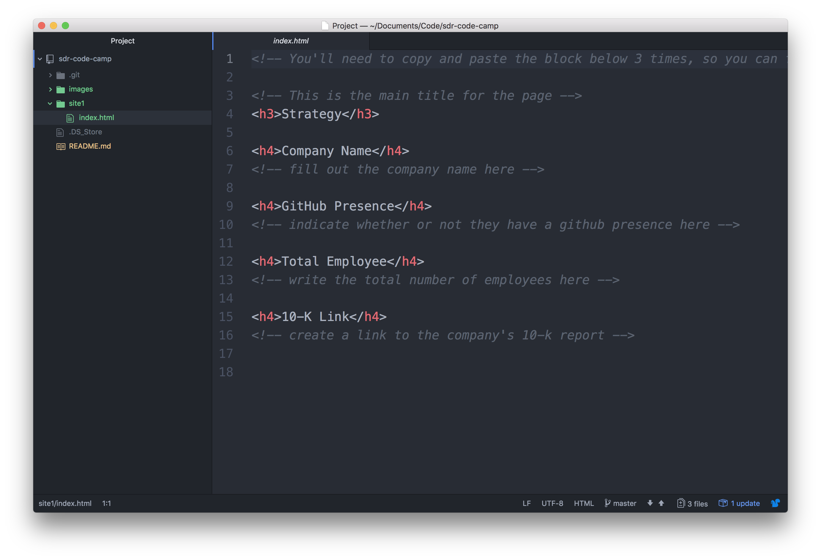Select the Project panel tab
The height and width of the screenshot is (560, 821).
(122, 41)
